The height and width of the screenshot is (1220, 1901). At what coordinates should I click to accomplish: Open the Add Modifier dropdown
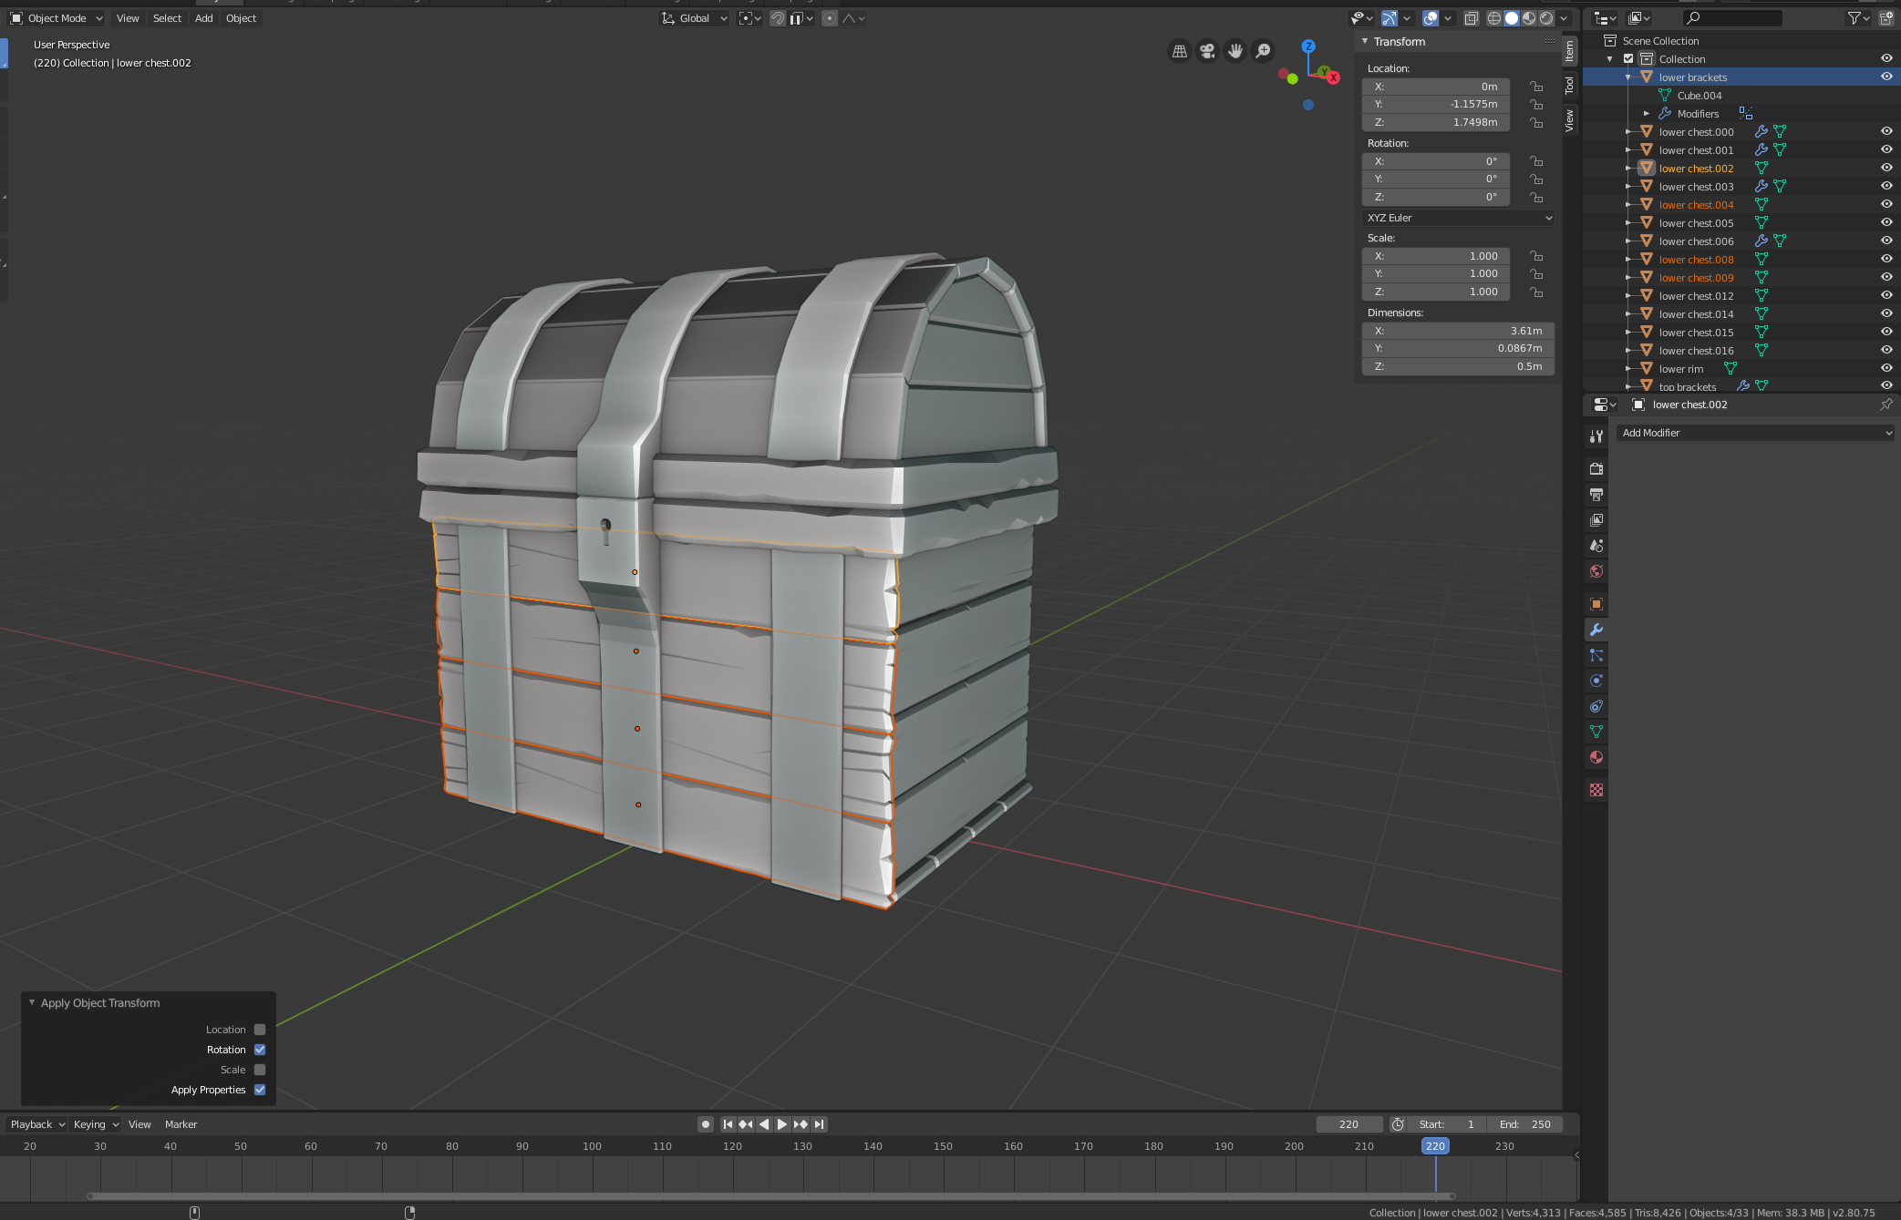coord(1756,433)
